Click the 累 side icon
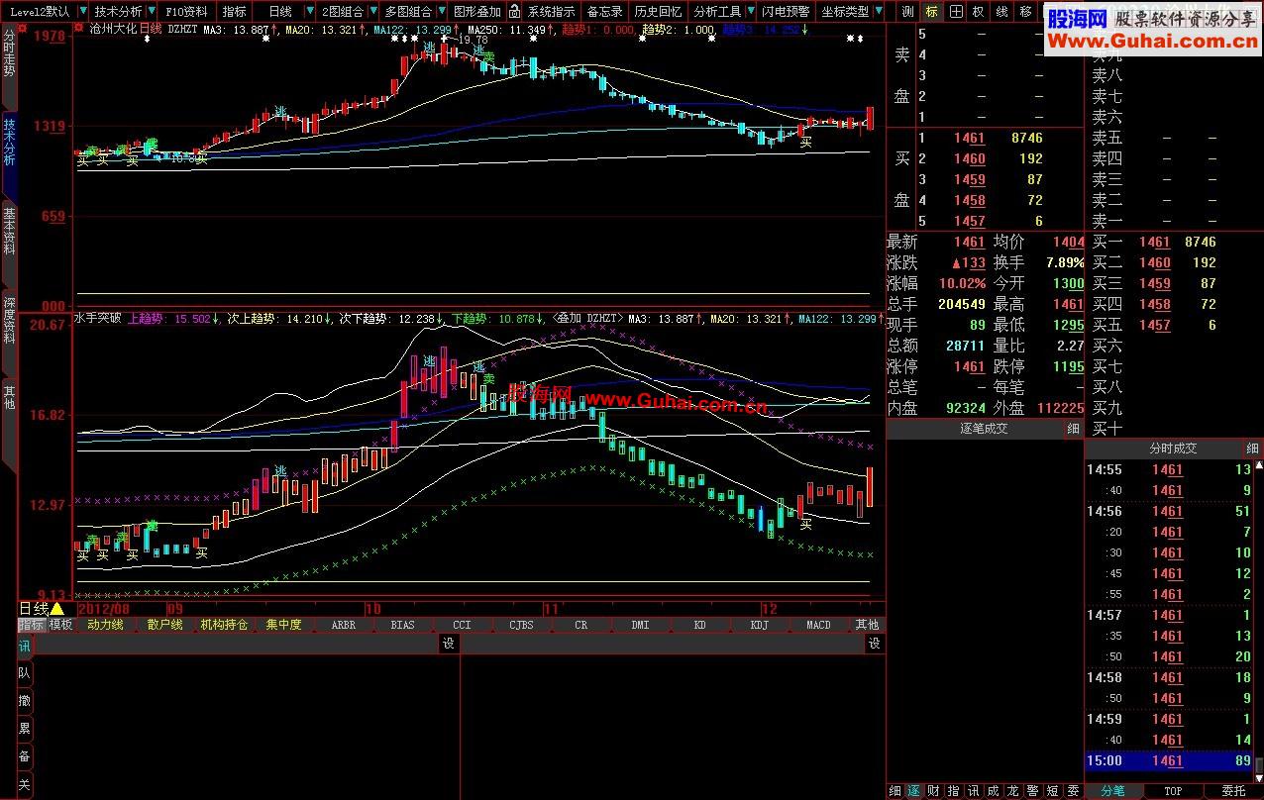The width and height of the screenshot is (1264, 800). pos(25,729)
